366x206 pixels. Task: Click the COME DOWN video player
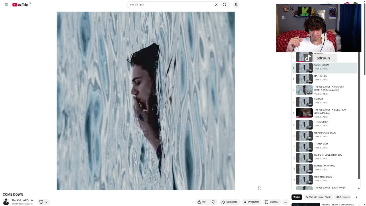pos(146,101)
